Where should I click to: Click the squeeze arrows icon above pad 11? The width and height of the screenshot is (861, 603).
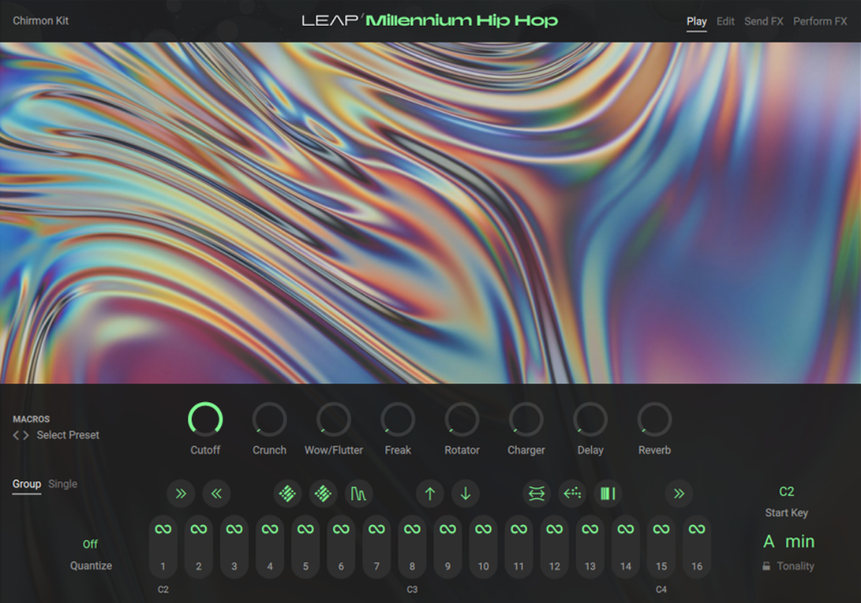tap(536, 494)
